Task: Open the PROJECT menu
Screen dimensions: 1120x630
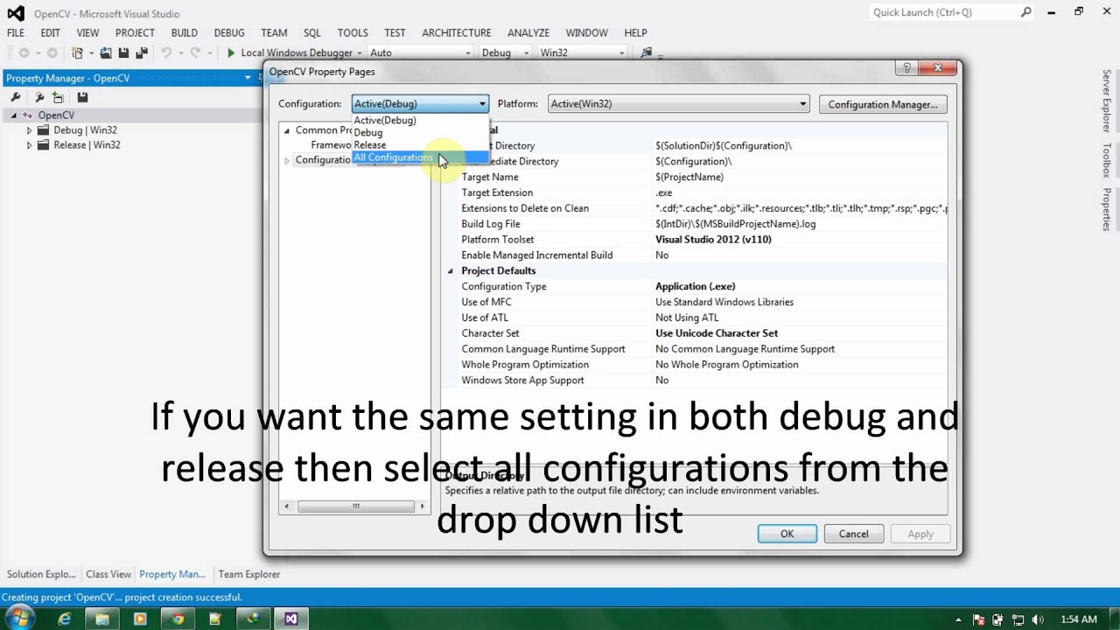Action: (135, 32)
